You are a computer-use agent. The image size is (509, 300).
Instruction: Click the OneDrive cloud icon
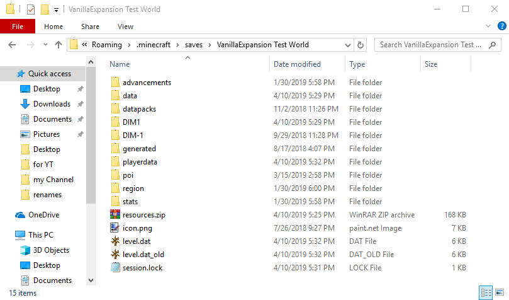tap(20, 215)
